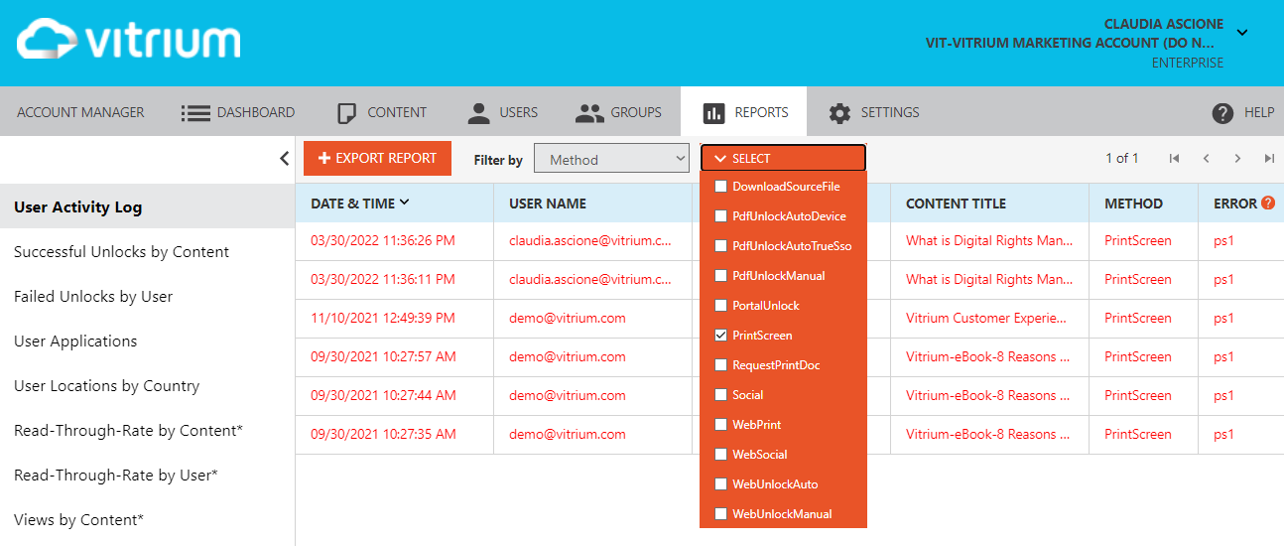Click the Method column header
The image size is (1284, 546).
1133,204
